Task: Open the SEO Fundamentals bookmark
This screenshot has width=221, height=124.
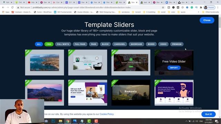Action: click(63, 12)
